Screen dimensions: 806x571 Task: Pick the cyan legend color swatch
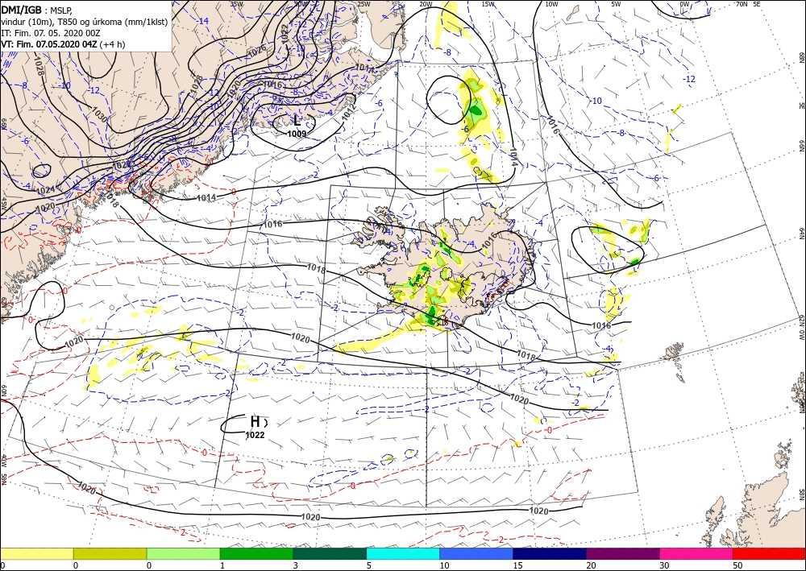[x=403, y=553]
